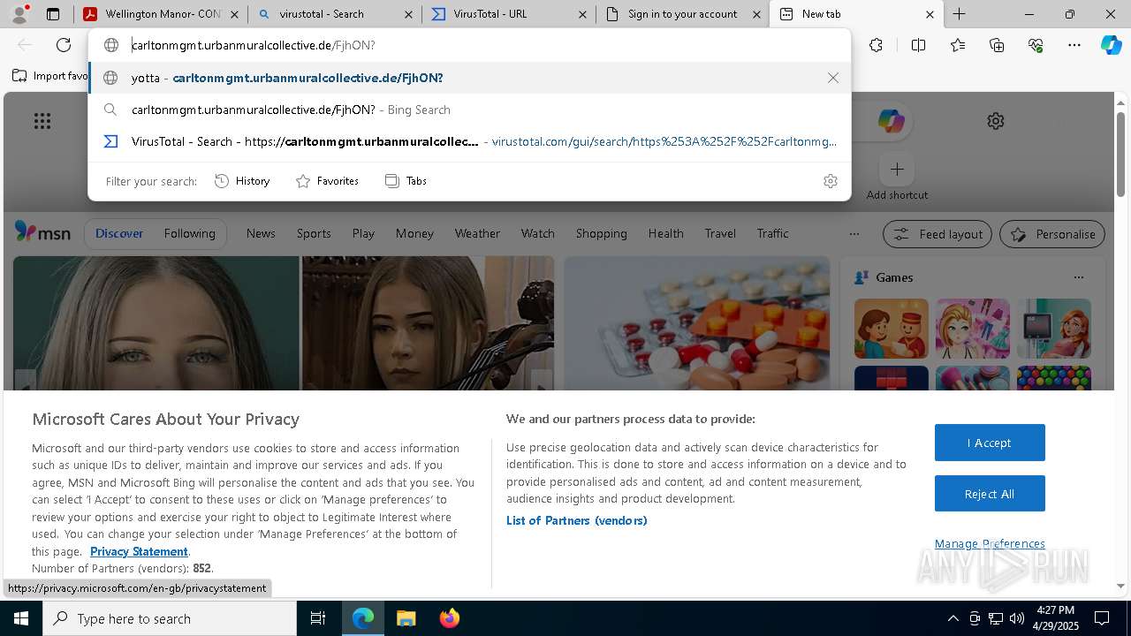The width and height of the screenshot is (1131, 636).
Task: Open volume control in system tray
Action: [1016, 618]
